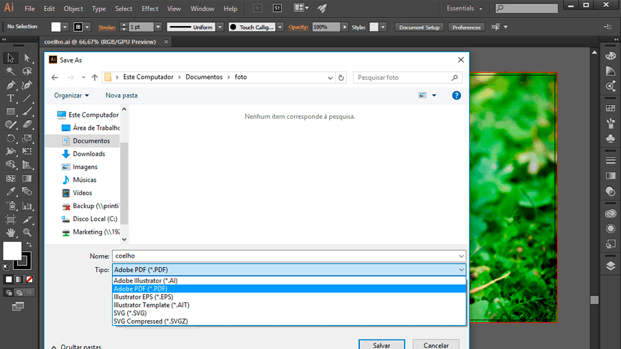Viewport: 621px width, 349px height.
Task: Choose the Type tool
Action: 10,98
